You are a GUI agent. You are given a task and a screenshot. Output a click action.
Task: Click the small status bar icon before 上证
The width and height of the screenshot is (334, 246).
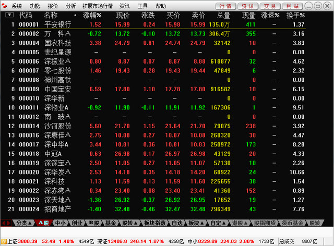(4, 241)
